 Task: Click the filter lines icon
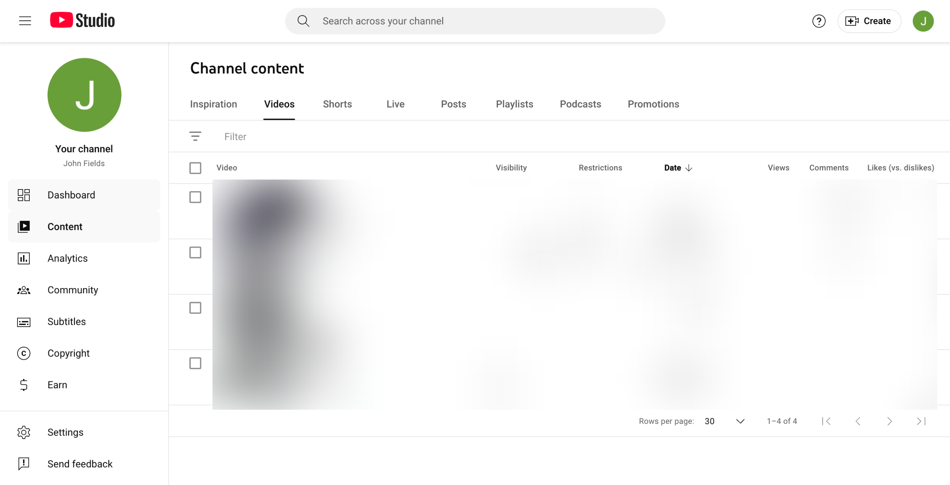pyautogui.click(x=195, y=136)
